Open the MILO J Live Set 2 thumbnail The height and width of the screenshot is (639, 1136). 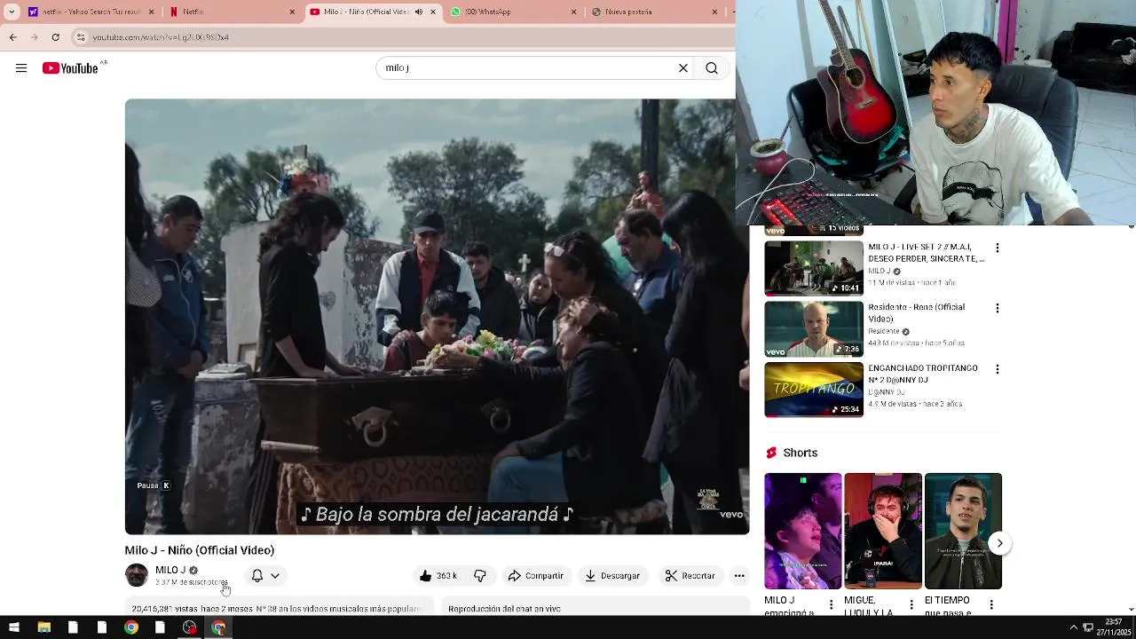coord(814,268)
